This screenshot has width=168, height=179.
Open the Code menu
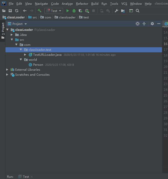point(55,4)
